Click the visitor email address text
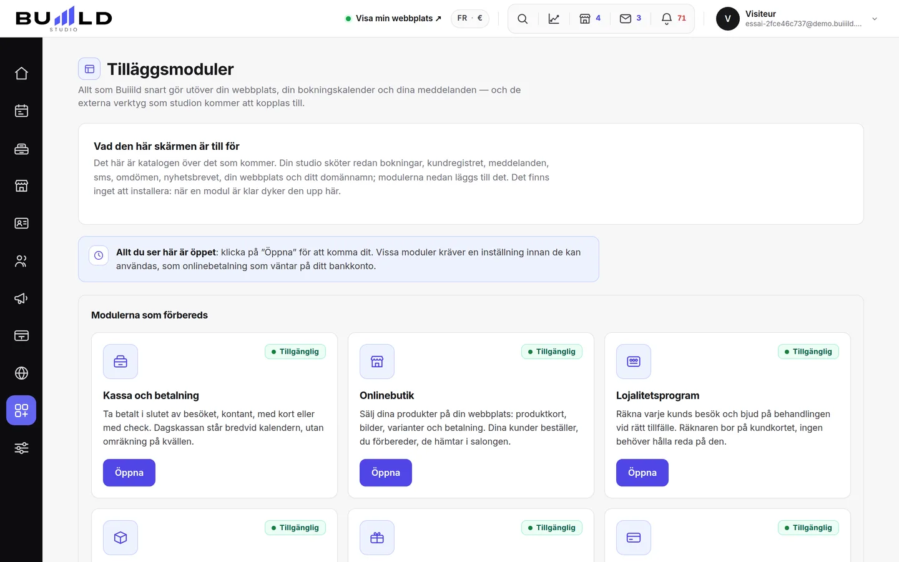 (x=803, y=24)
